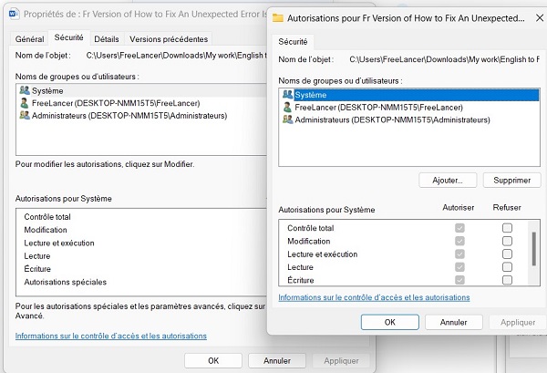Select Système in Properties window user list
The image size is (547, 373).
click(x=142, y=90)
